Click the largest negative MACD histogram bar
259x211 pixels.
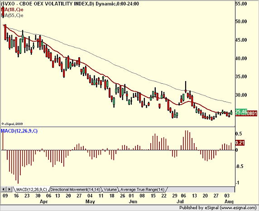point(18,167)
